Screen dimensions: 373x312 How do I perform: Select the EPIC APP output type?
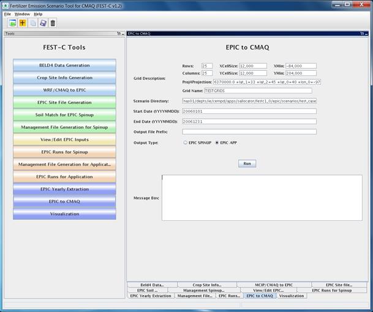click(x=217, y=143)
